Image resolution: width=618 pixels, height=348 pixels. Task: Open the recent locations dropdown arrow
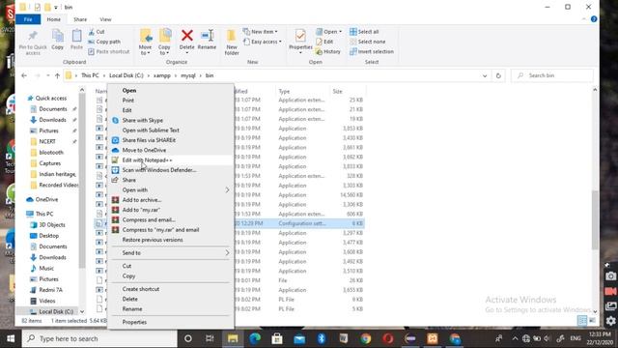click(47, 75)
